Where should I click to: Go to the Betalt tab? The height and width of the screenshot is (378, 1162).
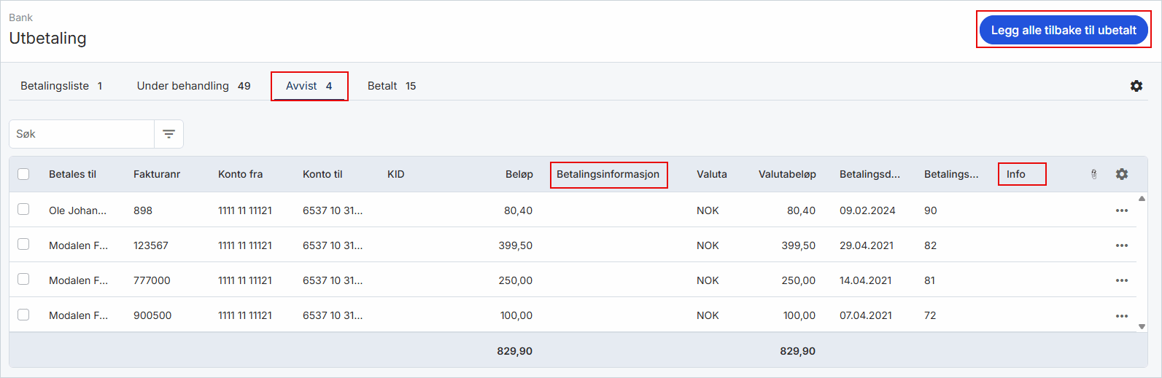[392, 86]
